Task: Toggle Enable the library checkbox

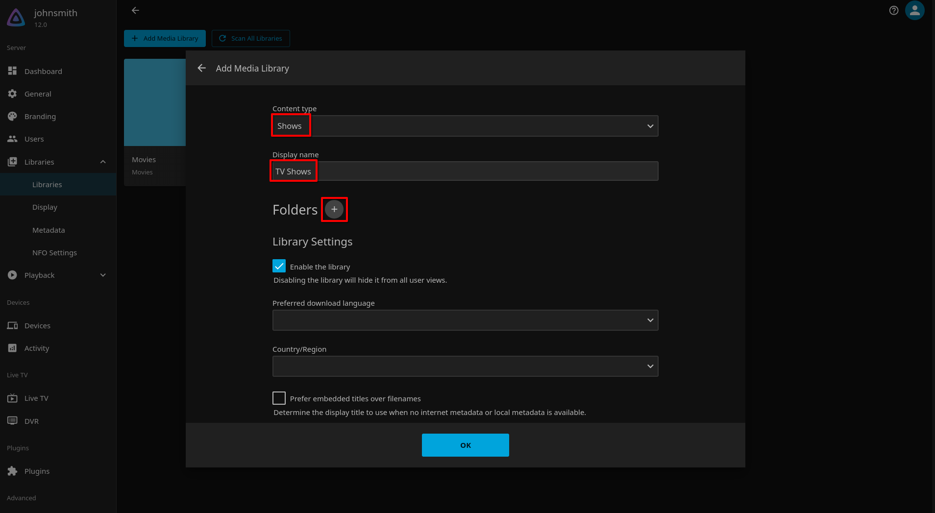Action: [x=279, y=266]
